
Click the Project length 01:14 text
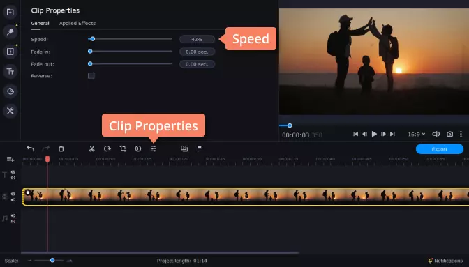(x=182, y=261)
